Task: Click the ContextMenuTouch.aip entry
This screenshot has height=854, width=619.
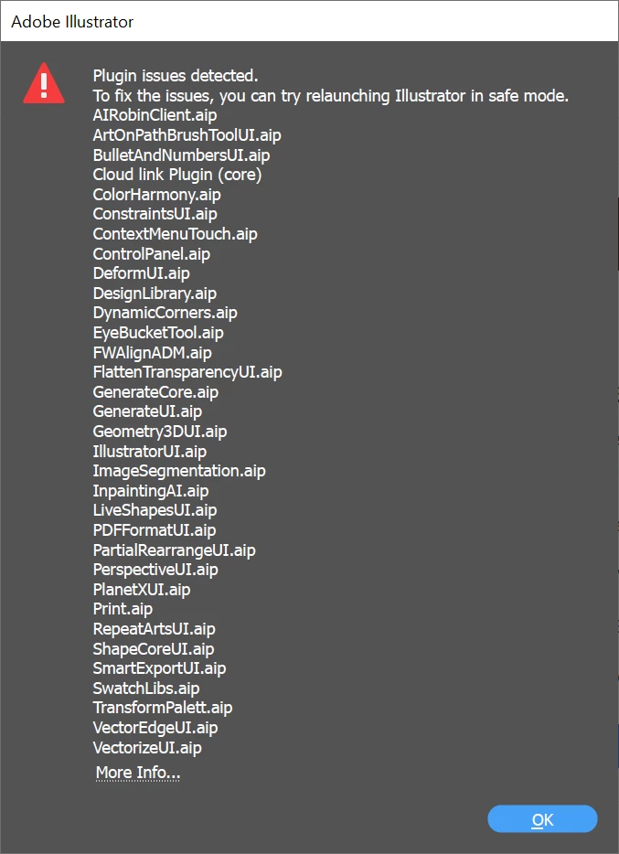Action: [176, 234]
